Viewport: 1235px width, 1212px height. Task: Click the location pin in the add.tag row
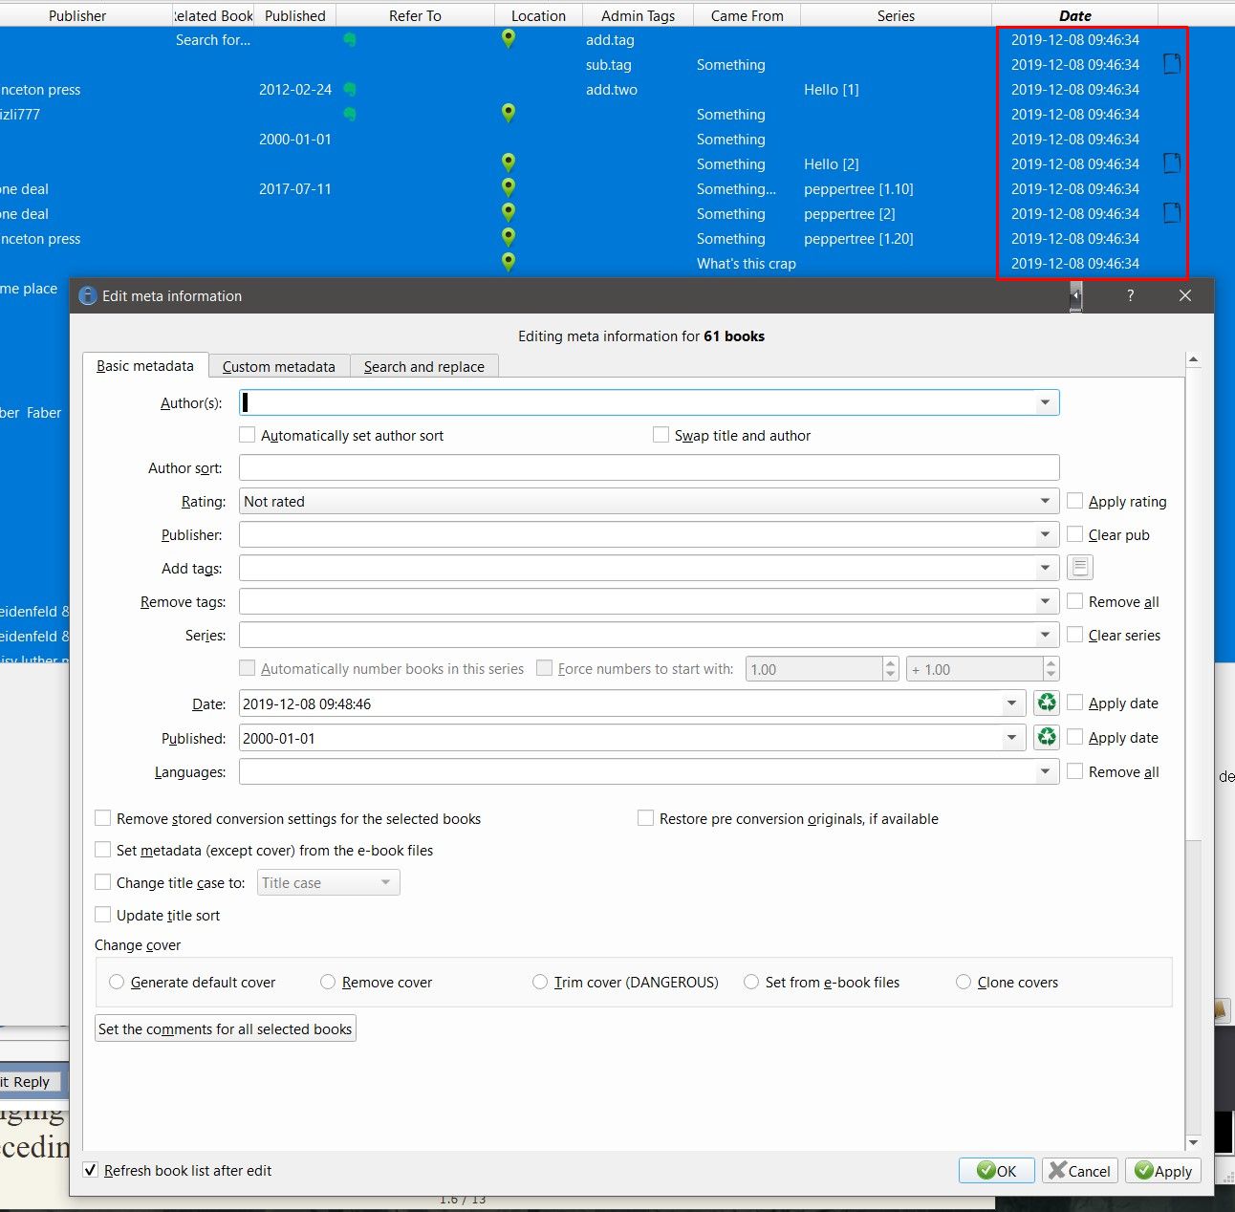(509, 39)
